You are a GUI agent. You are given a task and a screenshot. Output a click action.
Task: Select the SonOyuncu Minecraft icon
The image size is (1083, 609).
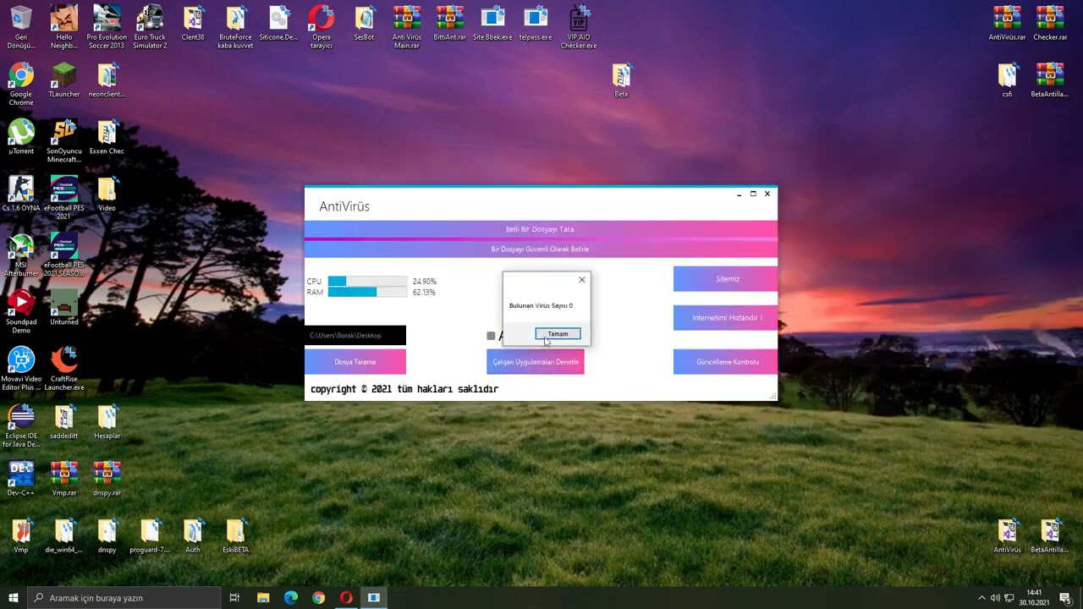point(64,141)
